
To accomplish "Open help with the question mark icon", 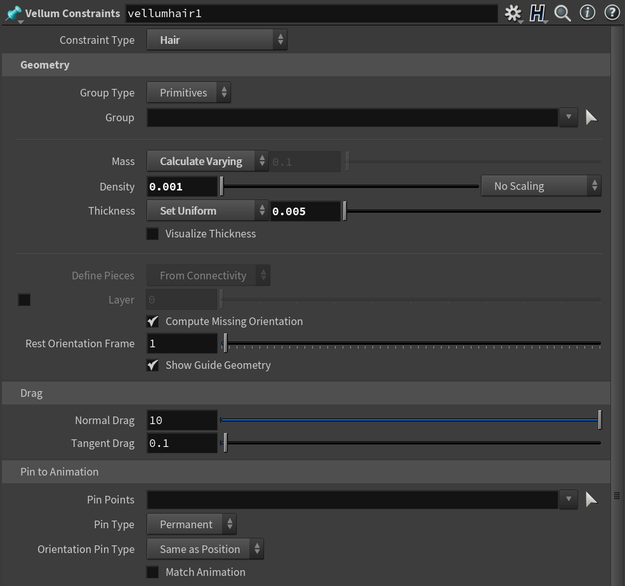I will tap(612, 13).
